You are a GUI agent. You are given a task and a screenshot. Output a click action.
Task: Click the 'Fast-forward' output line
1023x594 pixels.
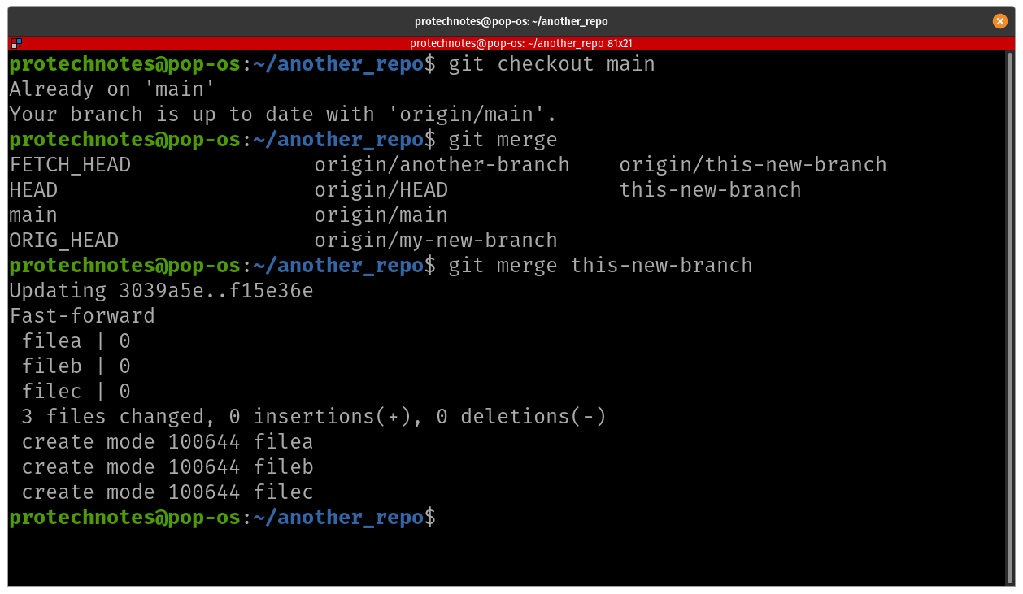coord(82,316)
